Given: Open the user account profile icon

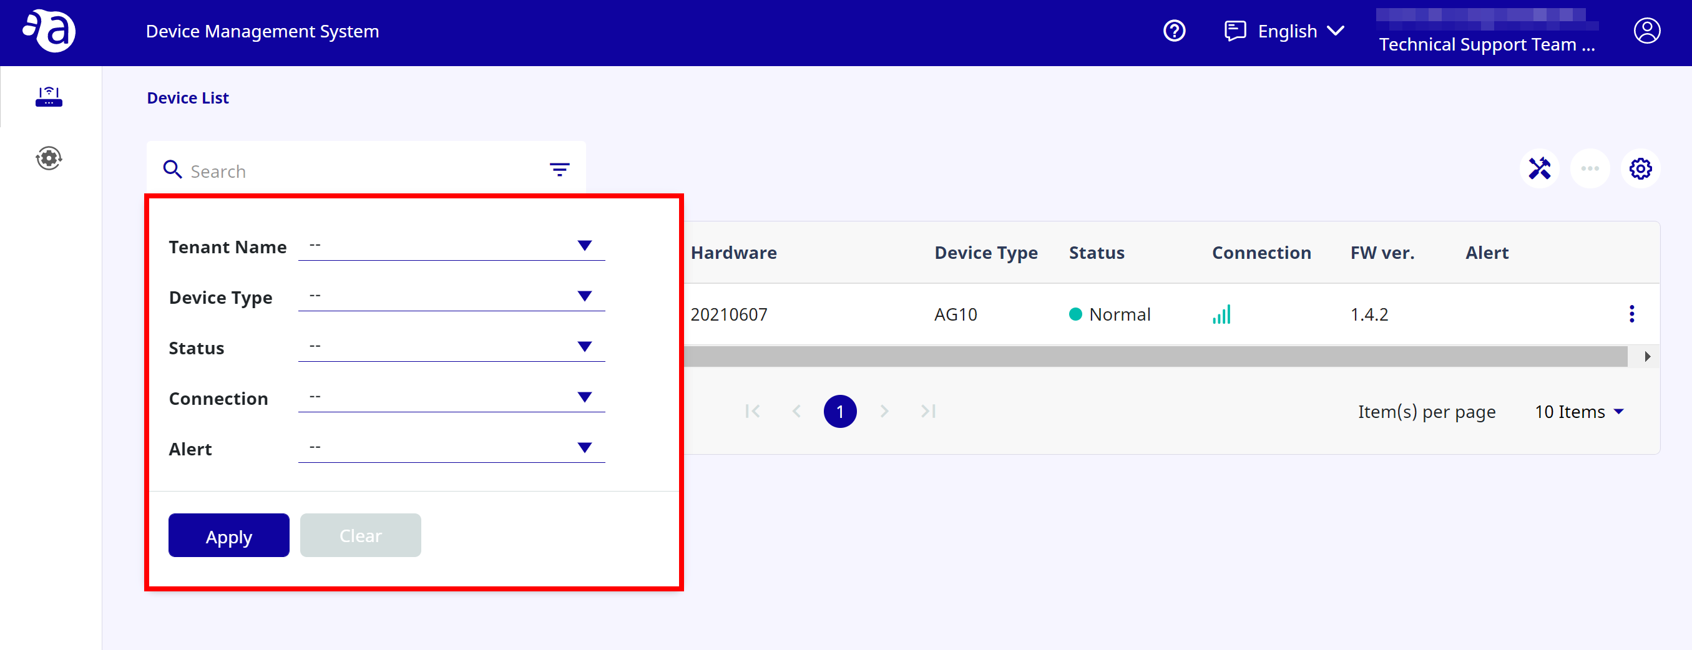Looking at the screenshot, I should [1646, 31].
